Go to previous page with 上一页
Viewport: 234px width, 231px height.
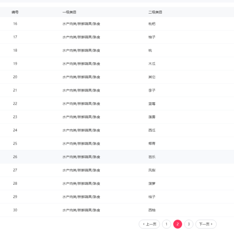coord(149,224)
